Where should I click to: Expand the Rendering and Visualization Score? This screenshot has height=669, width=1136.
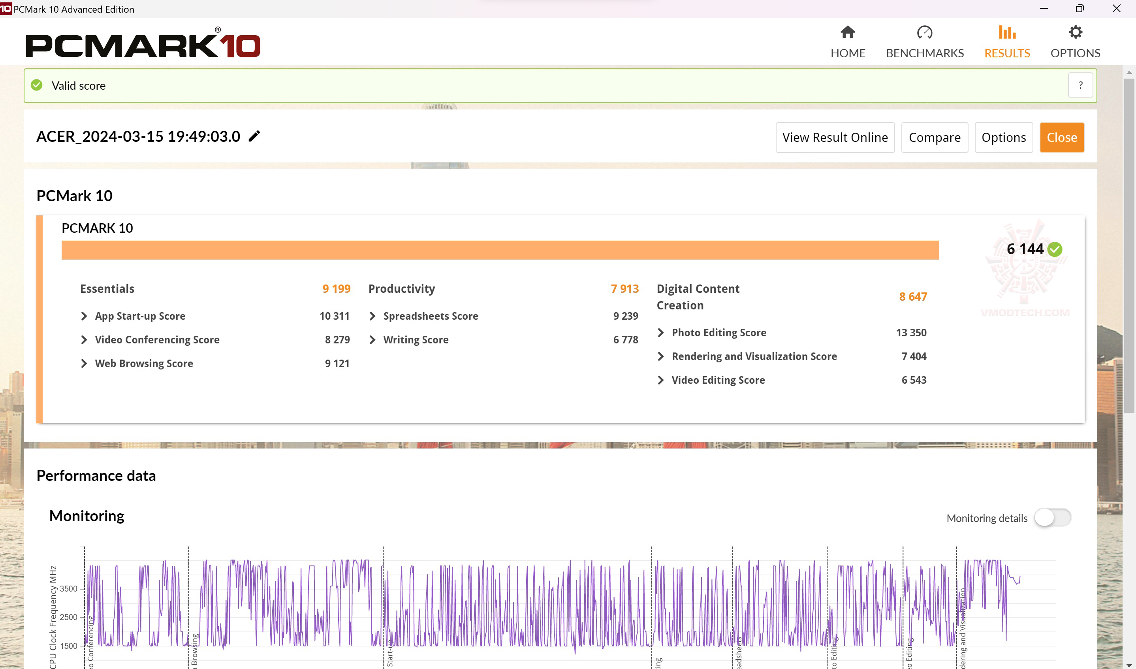click(x=661, y=356)
